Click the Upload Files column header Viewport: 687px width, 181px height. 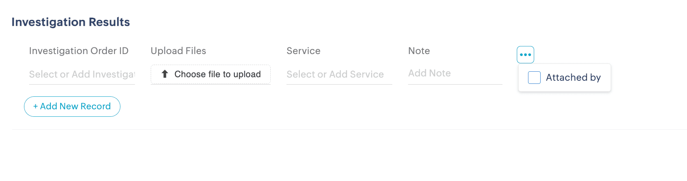point(178,51)
